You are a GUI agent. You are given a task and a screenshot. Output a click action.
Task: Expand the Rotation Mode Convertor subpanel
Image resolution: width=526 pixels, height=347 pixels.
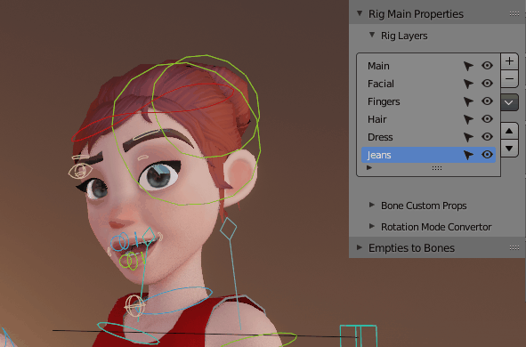click(372, 226)
